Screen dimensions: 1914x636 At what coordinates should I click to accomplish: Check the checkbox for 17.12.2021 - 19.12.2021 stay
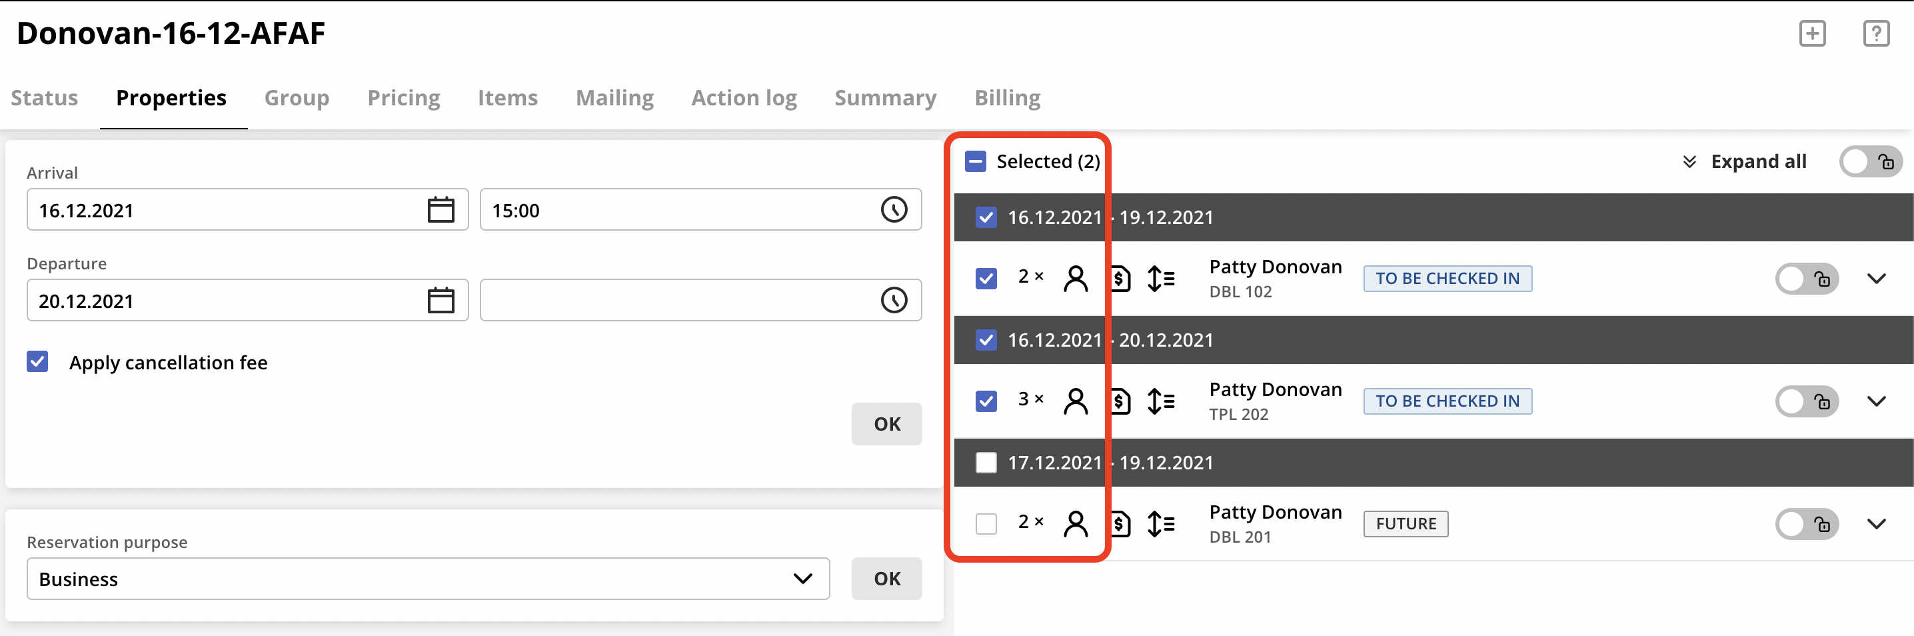tap(986, 462)
